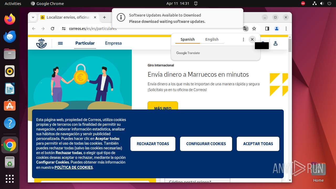Click the page vertical scrollbar
The image size is (336, 189).
[290, 45]
